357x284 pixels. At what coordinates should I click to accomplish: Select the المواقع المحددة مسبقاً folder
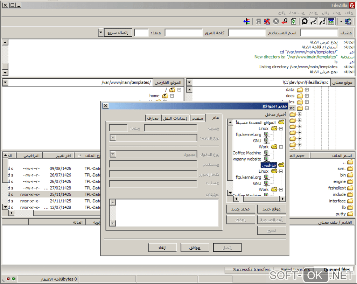coord(255,123)
